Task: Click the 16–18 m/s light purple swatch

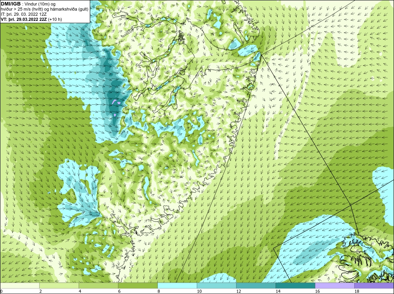Action: tap(335, 286)
